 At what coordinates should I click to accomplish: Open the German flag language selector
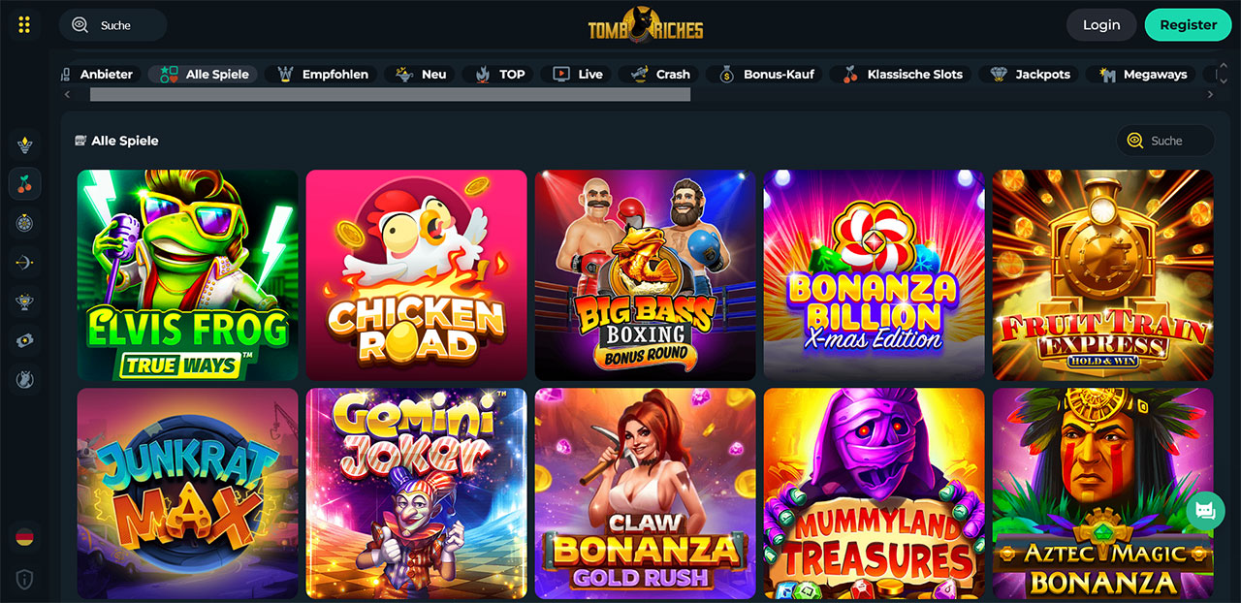click(x=24, y=537)
